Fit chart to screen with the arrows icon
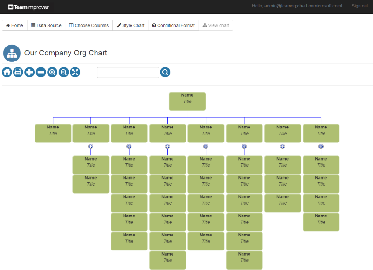Viewport: 373px width, 270px height. click(75, 72)
